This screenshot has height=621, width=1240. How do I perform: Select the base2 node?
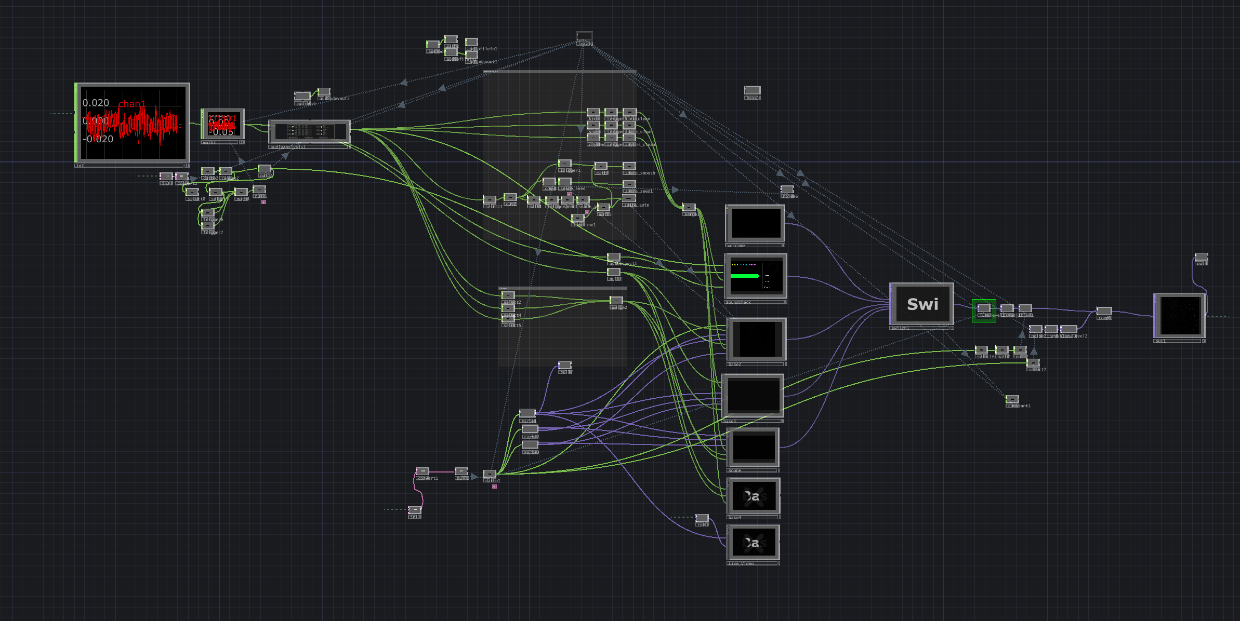click(x=757, y=340)
